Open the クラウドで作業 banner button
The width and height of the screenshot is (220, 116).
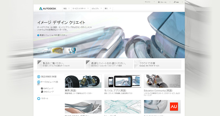[x=158, y=64]
